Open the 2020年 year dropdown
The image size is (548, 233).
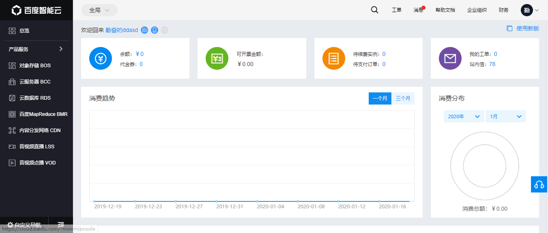pyautogui.click(x=464, y=116)
